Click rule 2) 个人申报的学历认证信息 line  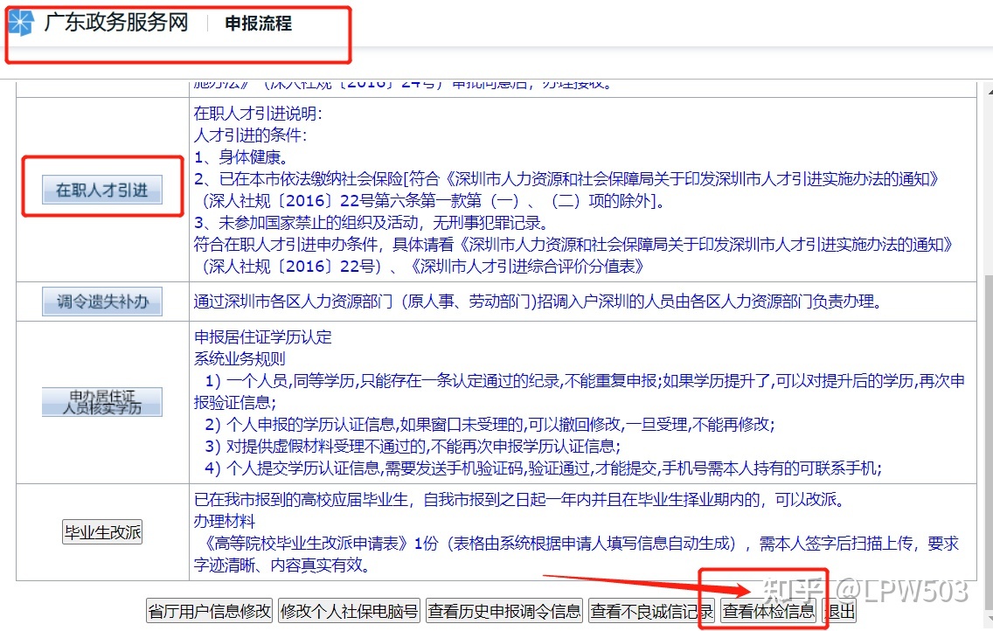coord(489,424)
